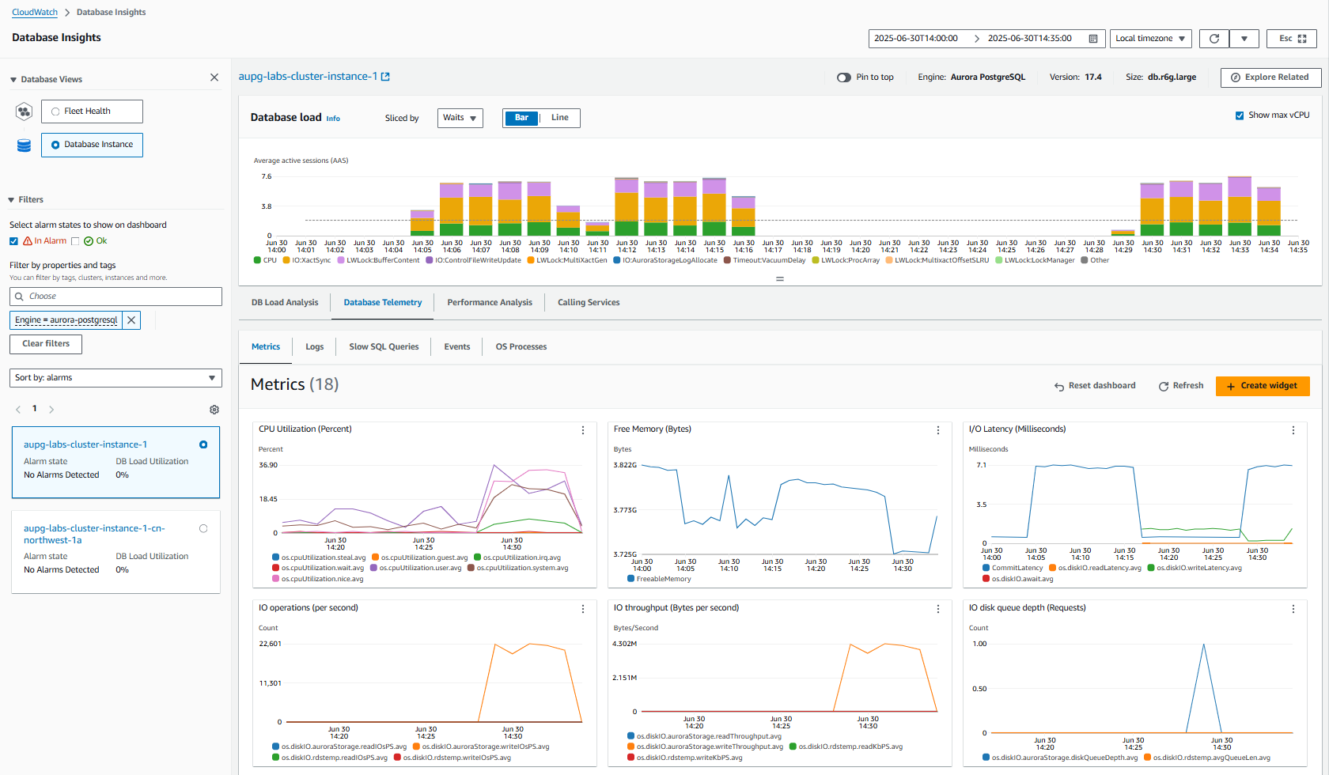Open the Database load Info link
This screenshot has width=1329, height=775.
coord(333,119)
